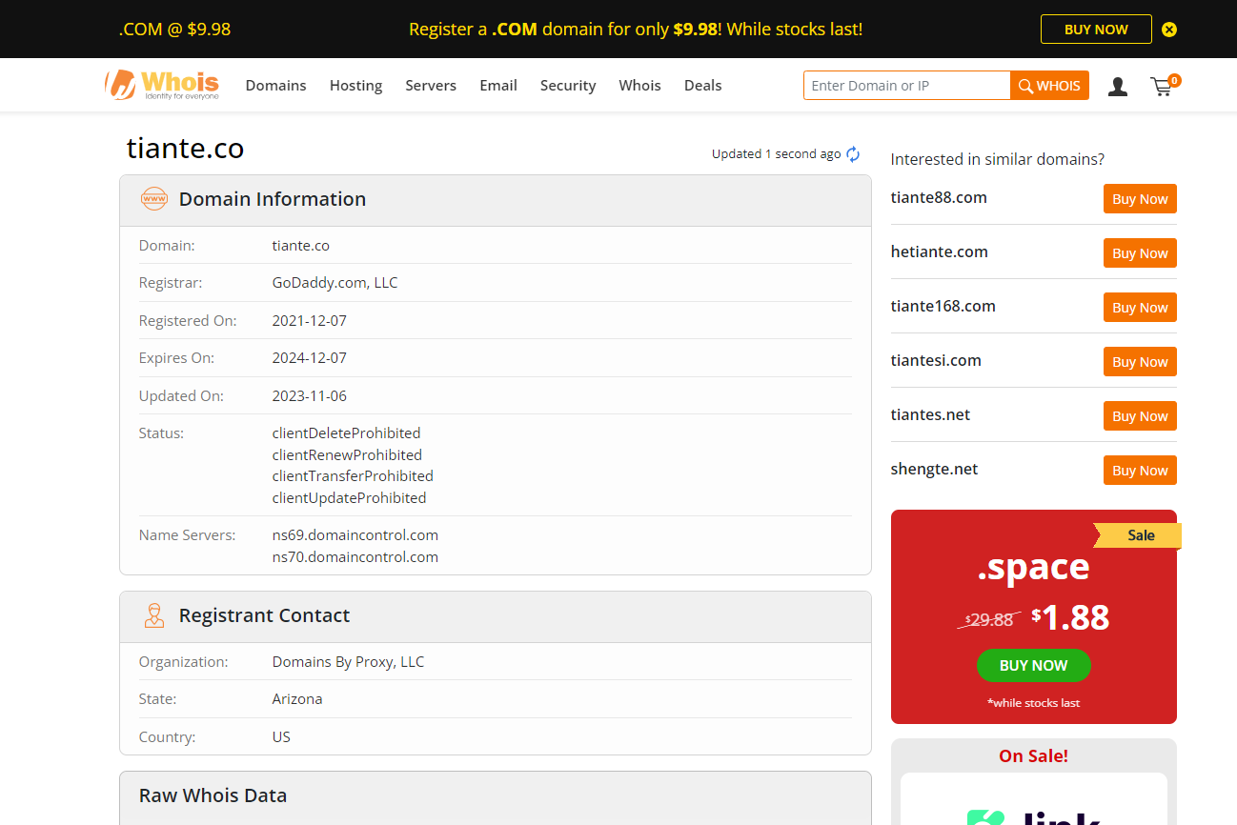Close the top promo banner
Viewport: 1237px width, 825px height.
click(x=1169, y=30)
